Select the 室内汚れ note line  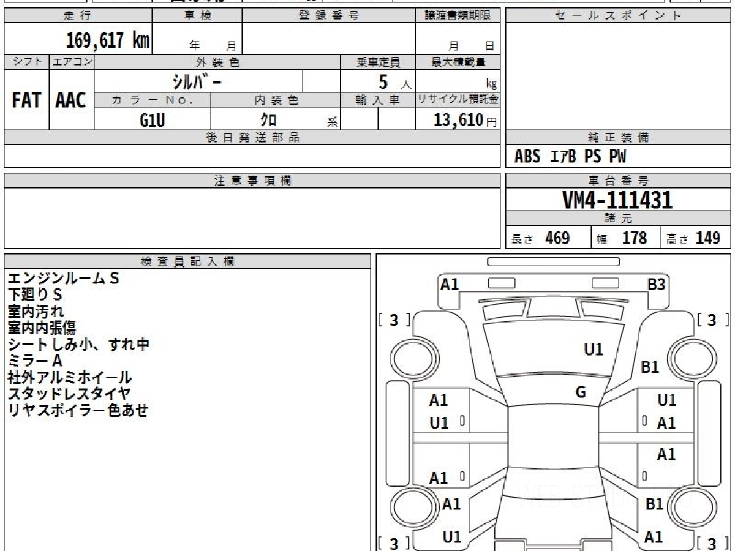click(x=36, y=312)
